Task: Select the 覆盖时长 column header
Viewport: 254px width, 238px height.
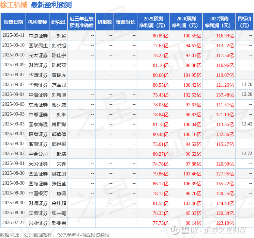Action: coord(125,22)
